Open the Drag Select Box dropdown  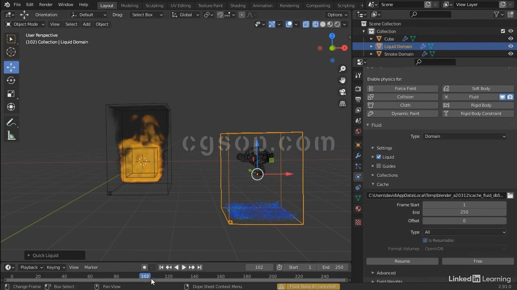click(x=147, y=15)
